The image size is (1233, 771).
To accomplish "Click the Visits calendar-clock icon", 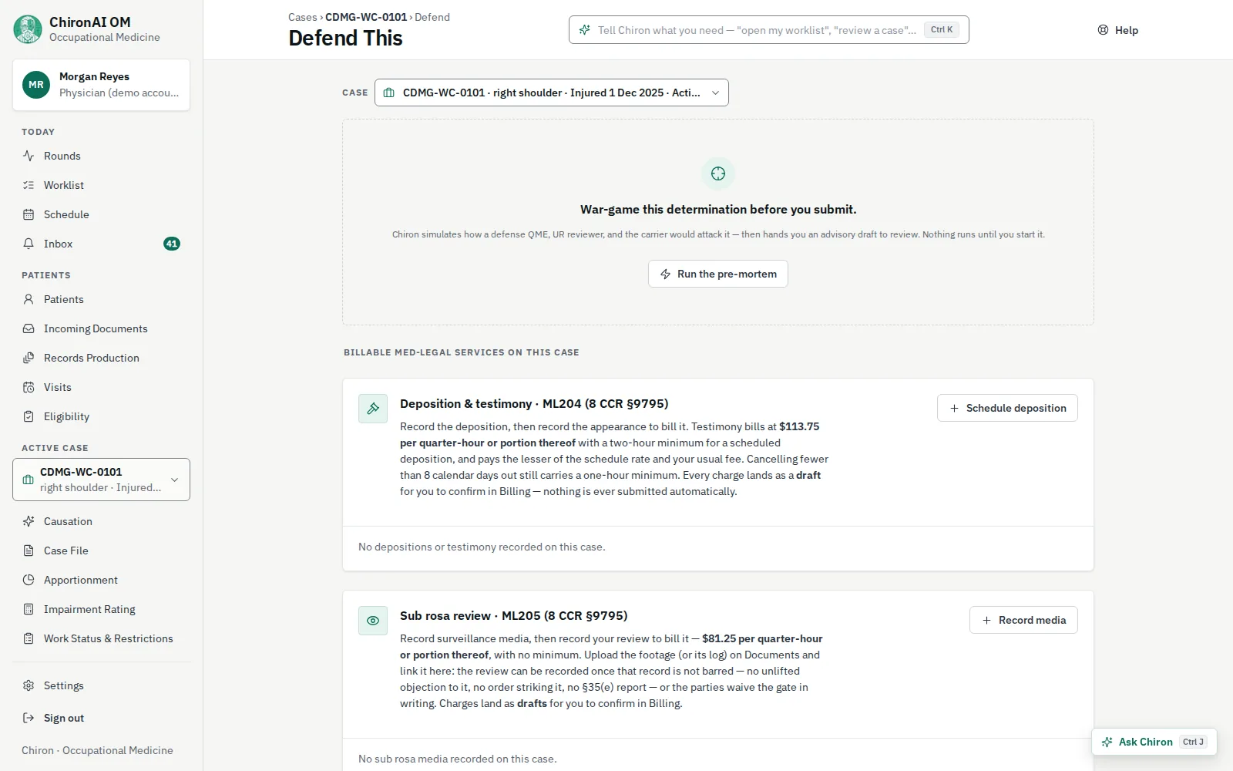I will click(x=29, y=387).
